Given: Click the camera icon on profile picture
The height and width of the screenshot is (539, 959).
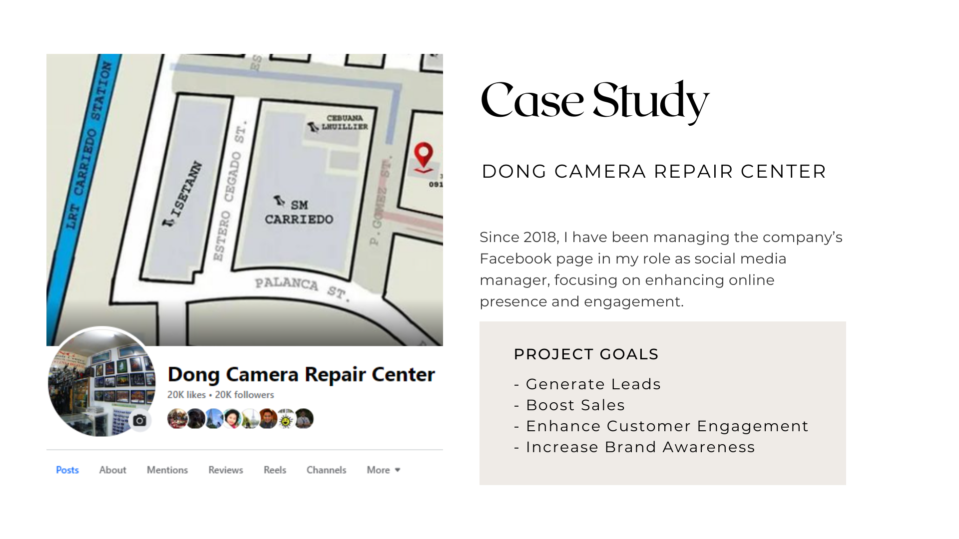Looking at the screenshot, I should [x=140, y=420].
